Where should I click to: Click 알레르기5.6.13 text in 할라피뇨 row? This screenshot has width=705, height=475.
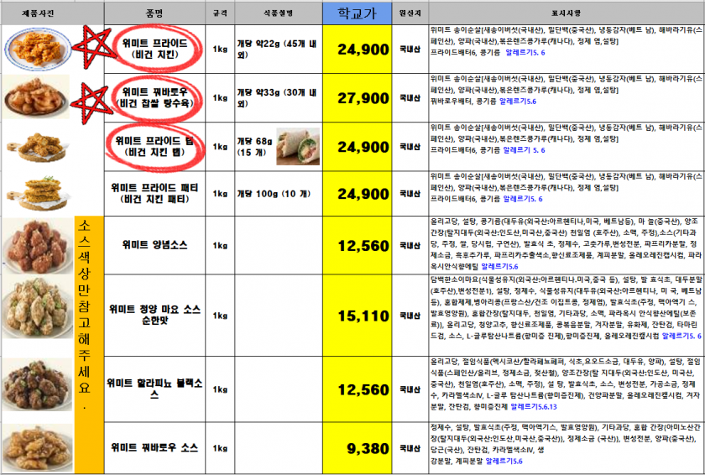tap(534, 407)
